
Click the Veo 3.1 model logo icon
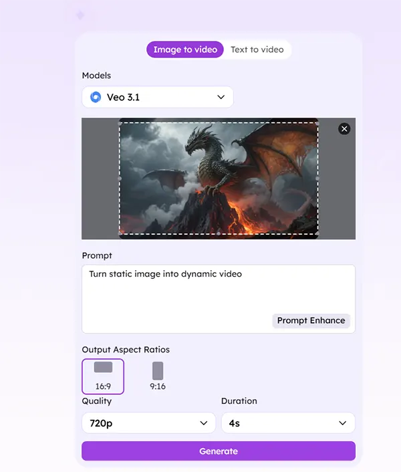[96, 97]
